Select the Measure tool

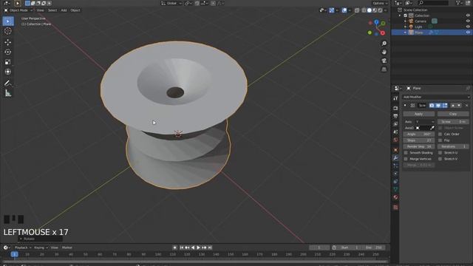tap(8, 93)
